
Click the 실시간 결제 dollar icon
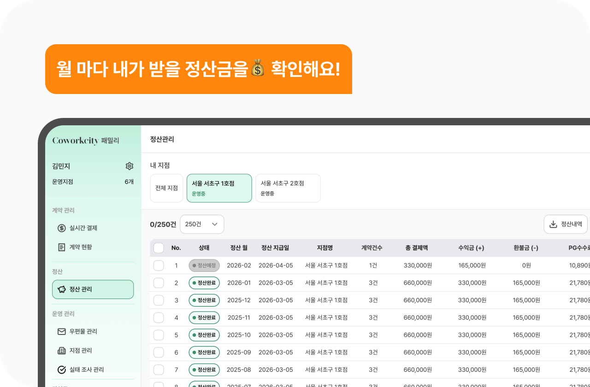[x=62, y=228]
